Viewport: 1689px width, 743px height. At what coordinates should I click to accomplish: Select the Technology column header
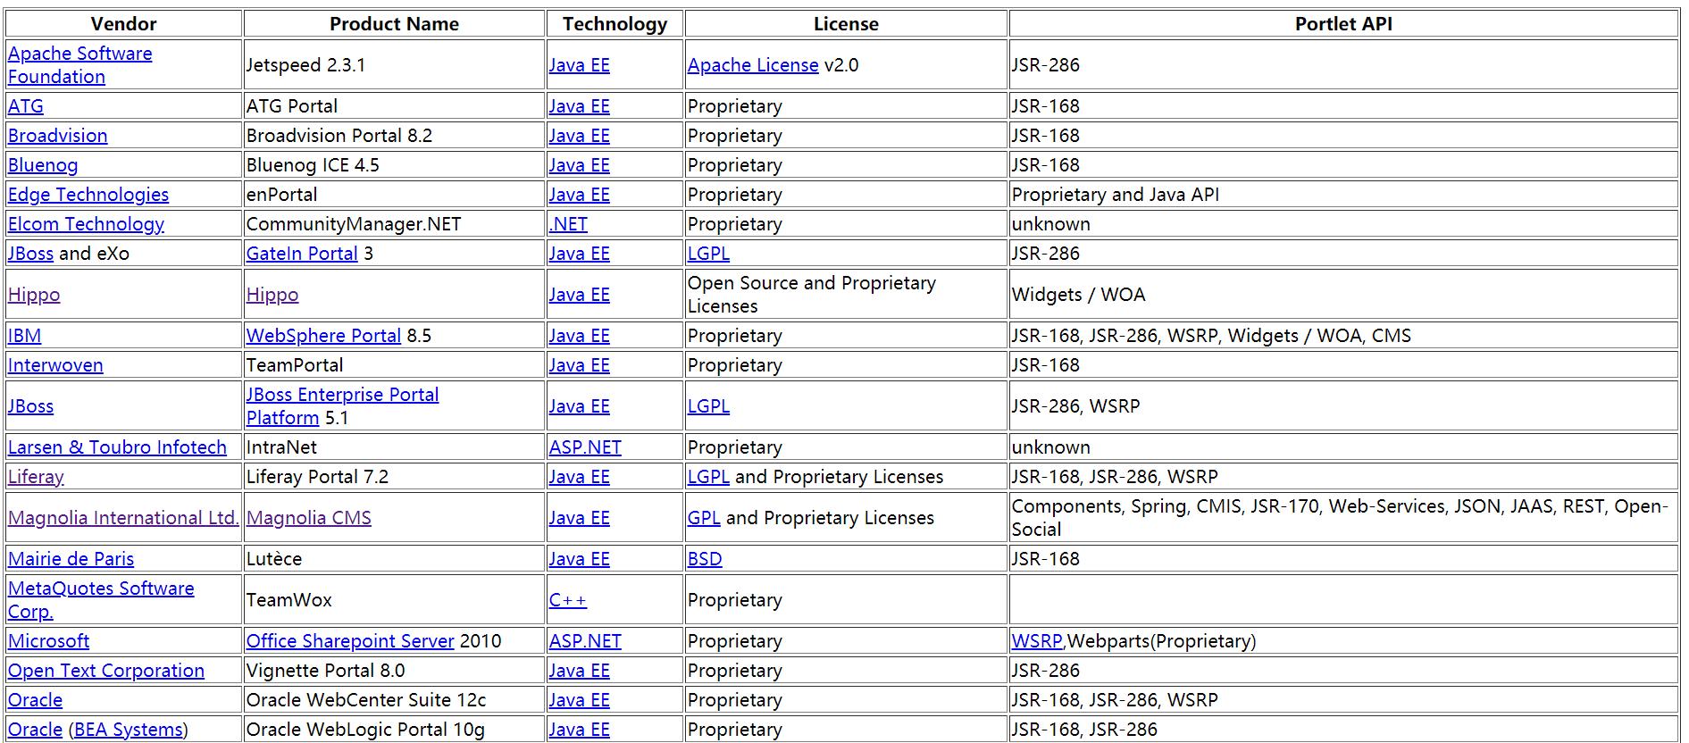click(x=615, y=24)
